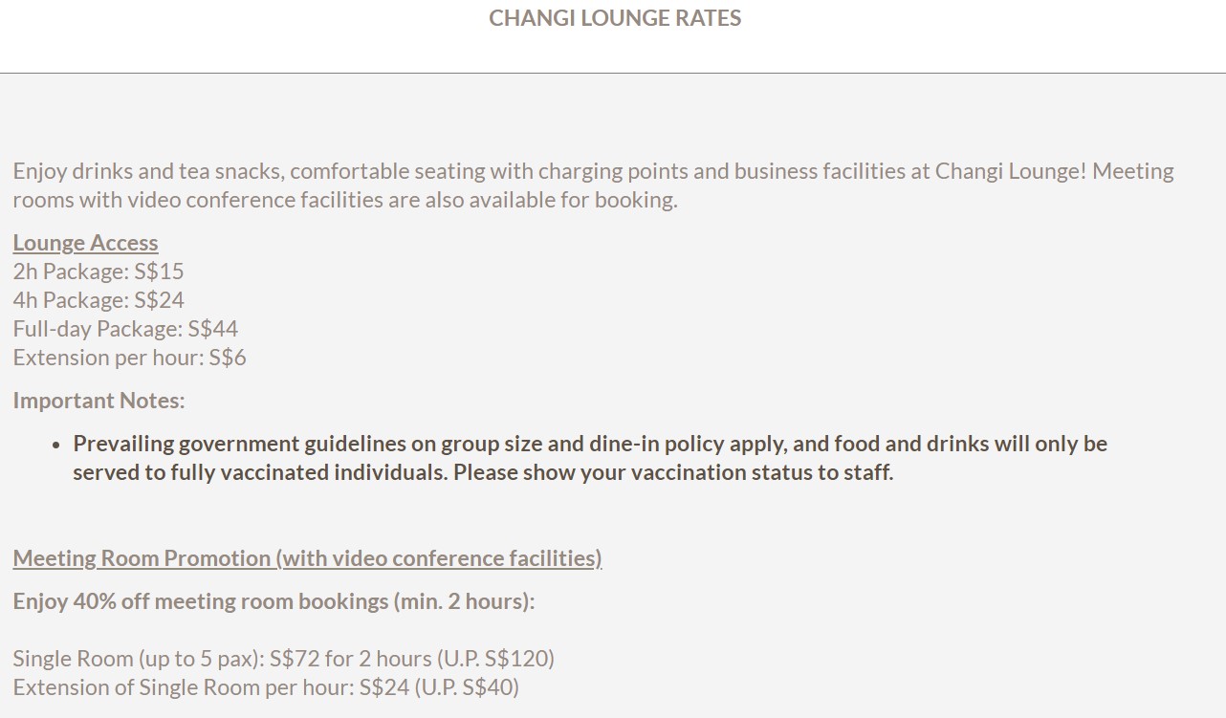Click the 'rooms with video conference facilities' line
The image size is (1226, 718).
click(x=344, y=200)
